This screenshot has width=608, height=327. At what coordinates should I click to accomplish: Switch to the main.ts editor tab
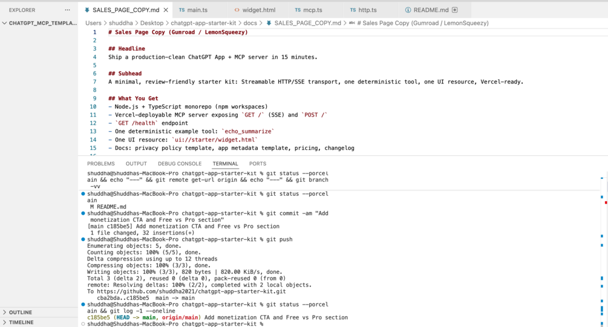(x=197, y=10)
